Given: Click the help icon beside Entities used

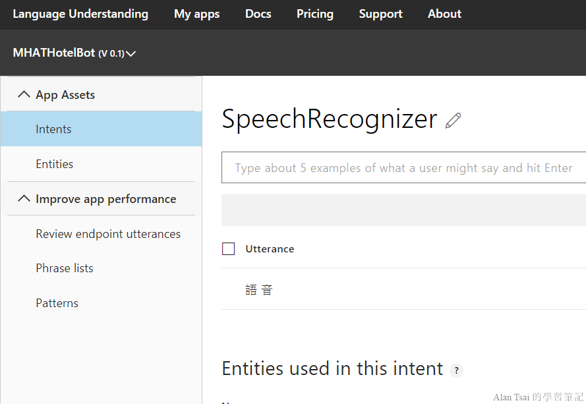Looking at the screenshot, I should [456, 370].
